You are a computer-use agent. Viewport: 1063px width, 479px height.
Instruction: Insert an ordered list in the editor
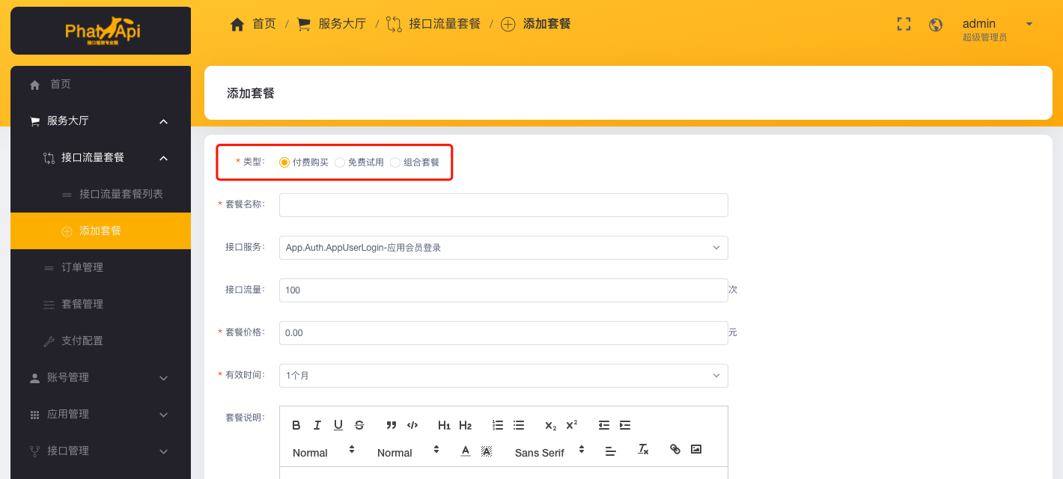coord(498,425)
